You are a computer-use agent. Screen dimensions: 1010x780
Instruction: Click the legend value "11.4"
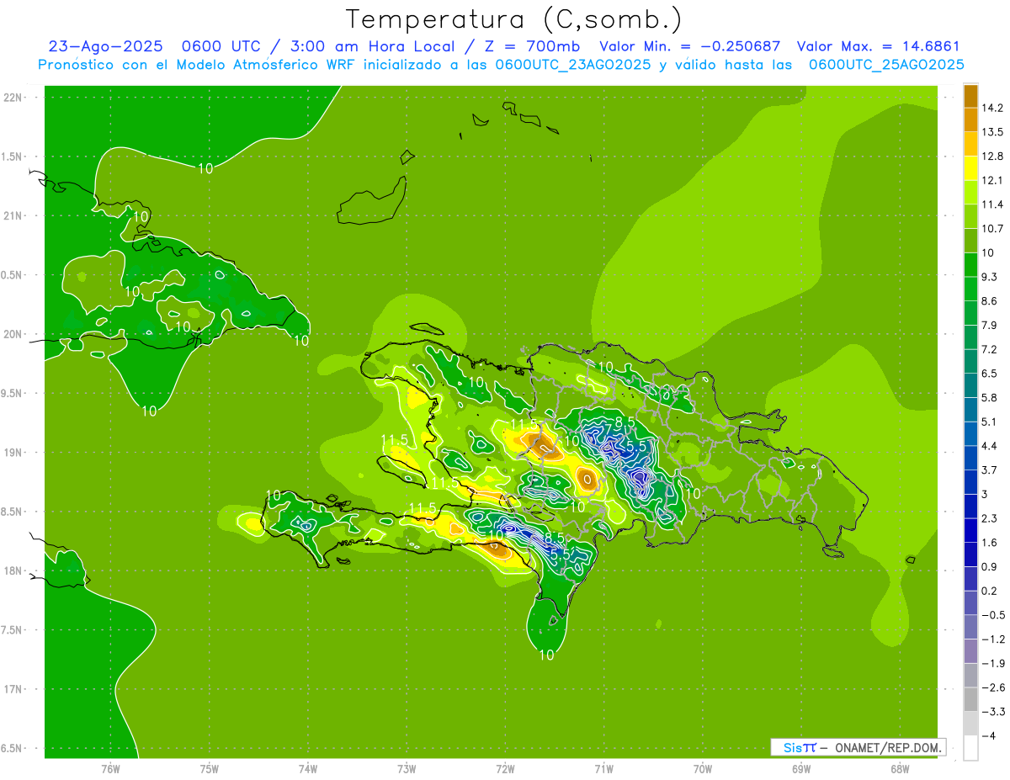coord(991,204)
